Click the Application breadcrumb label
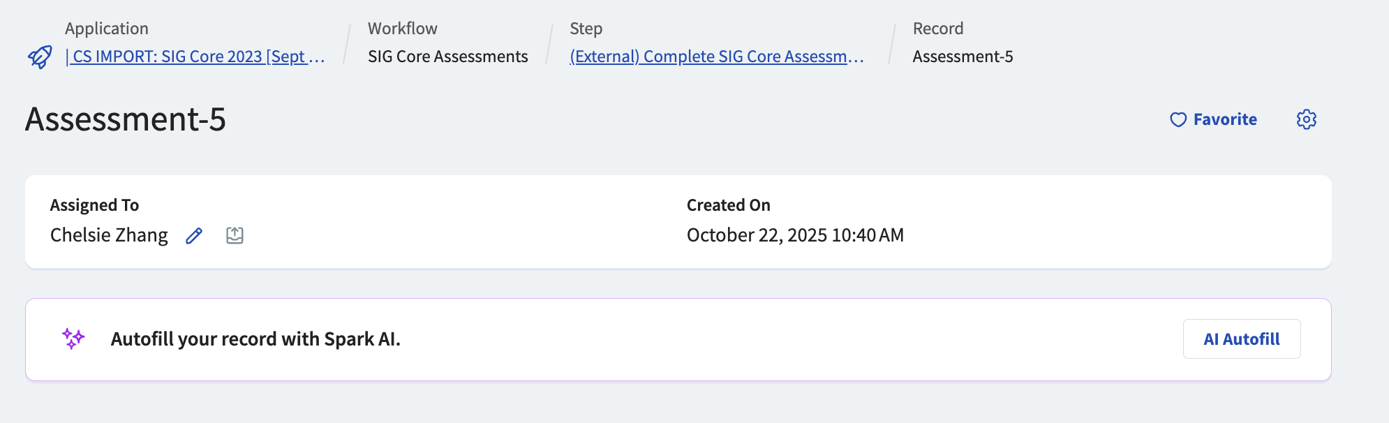This screenshot has width=1389, height=423. coord(107,29)
